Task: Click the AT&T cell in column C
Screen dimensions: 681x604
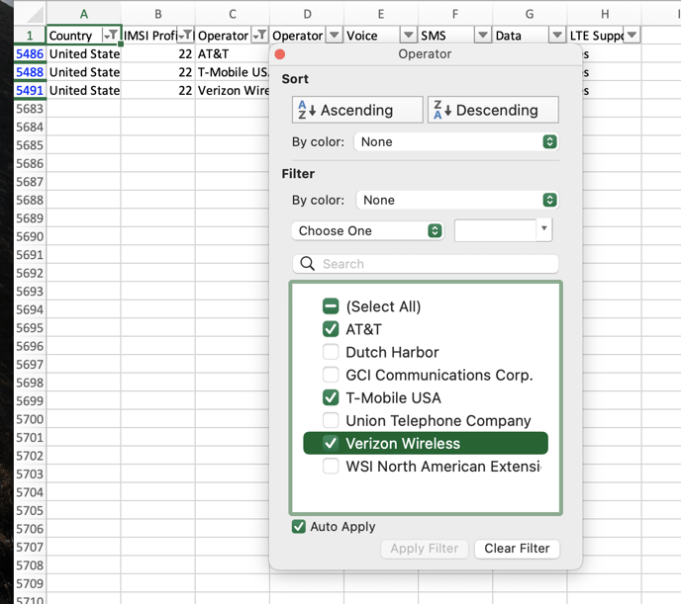Action: 233,53
